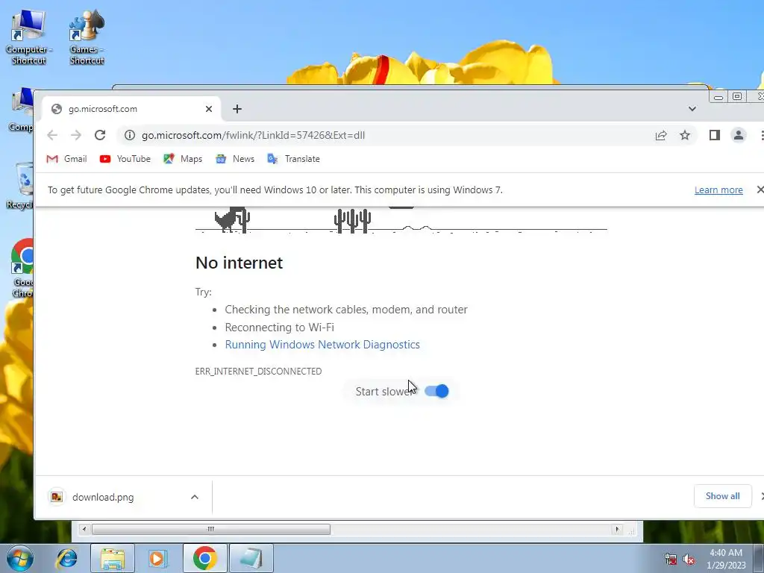This screenshot has width=764, height=573.
Task: Open Computer - Shortcut desktop icon
Action: point(28,37)
